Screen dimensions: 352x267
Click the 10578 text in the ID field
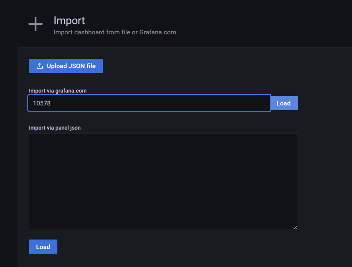(42, 103)
